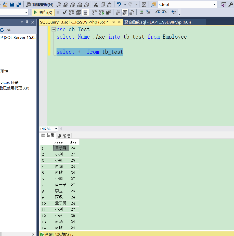Viewport: 234px width, 236px height.
Task: Decrease the line indent
Action: click(157, 12)
